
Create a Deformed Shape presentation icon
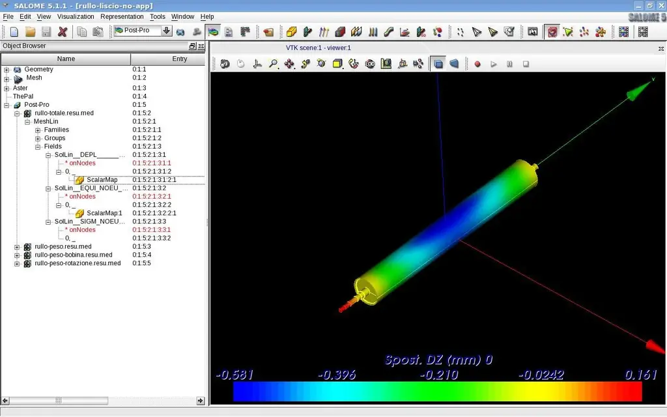307,32
